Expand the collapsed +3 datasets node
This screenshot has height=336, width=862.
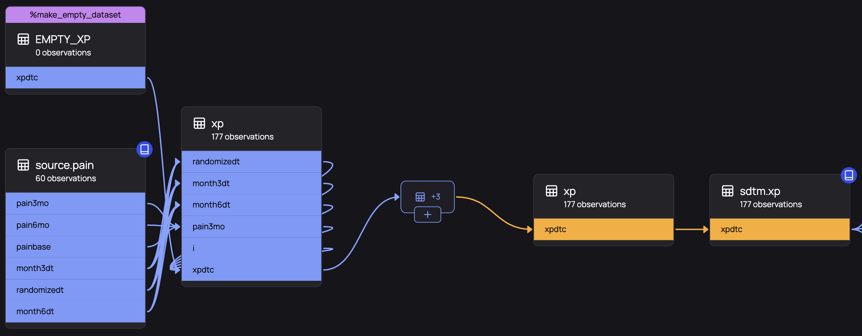pyautogui.click(x=428, y=215)
